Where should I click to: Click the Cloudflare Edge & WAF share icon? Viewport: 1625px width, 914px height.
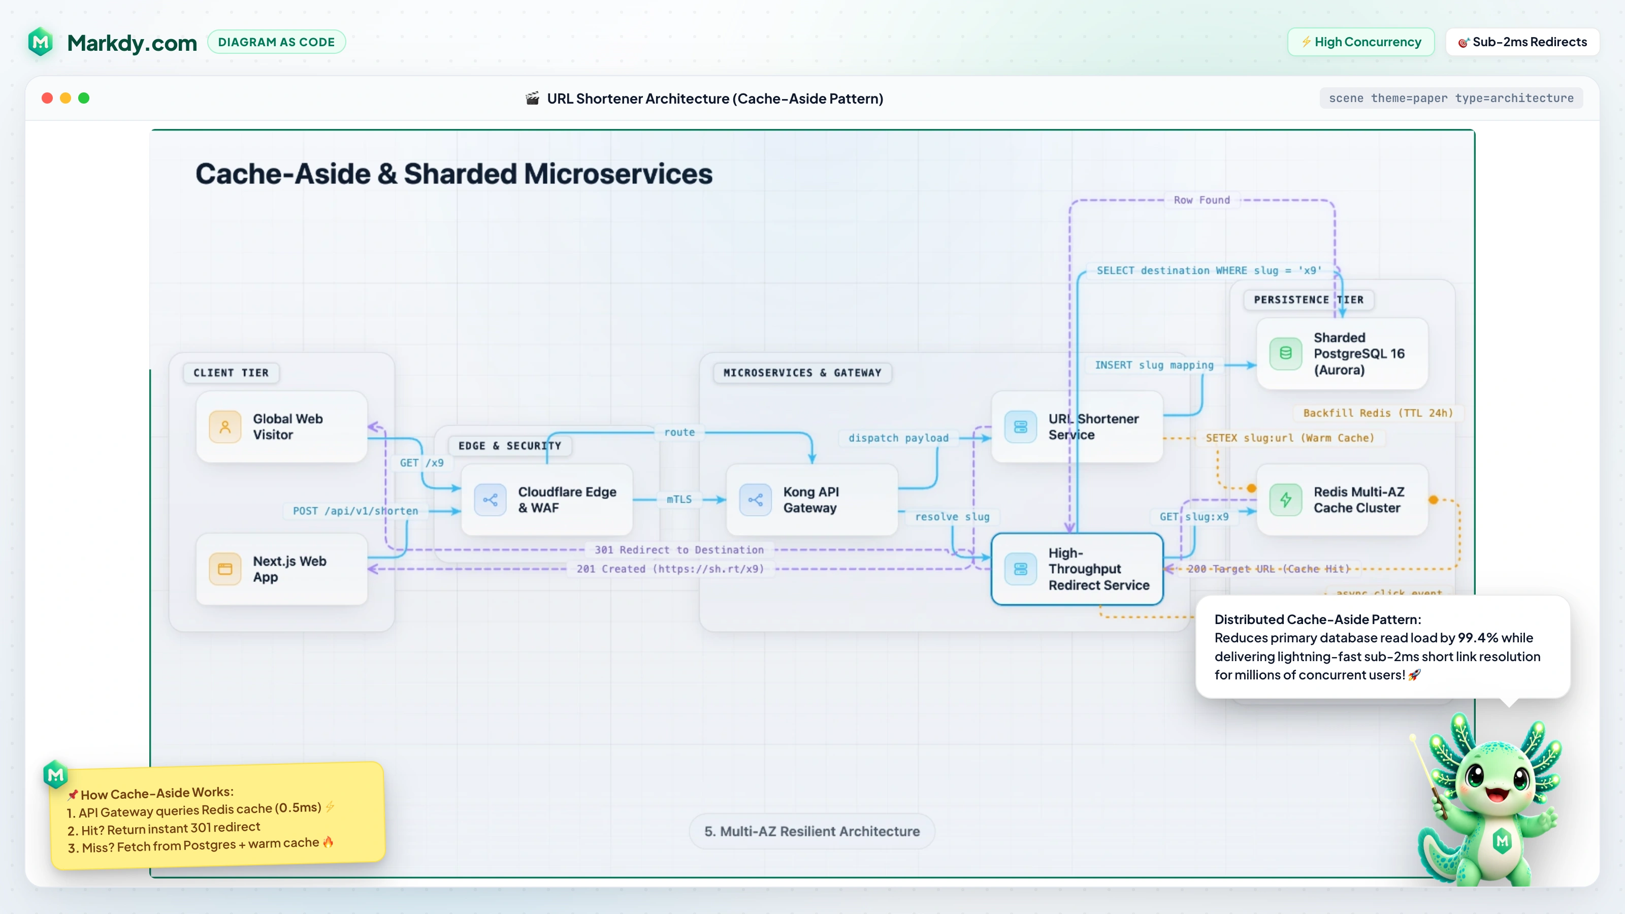490,500
